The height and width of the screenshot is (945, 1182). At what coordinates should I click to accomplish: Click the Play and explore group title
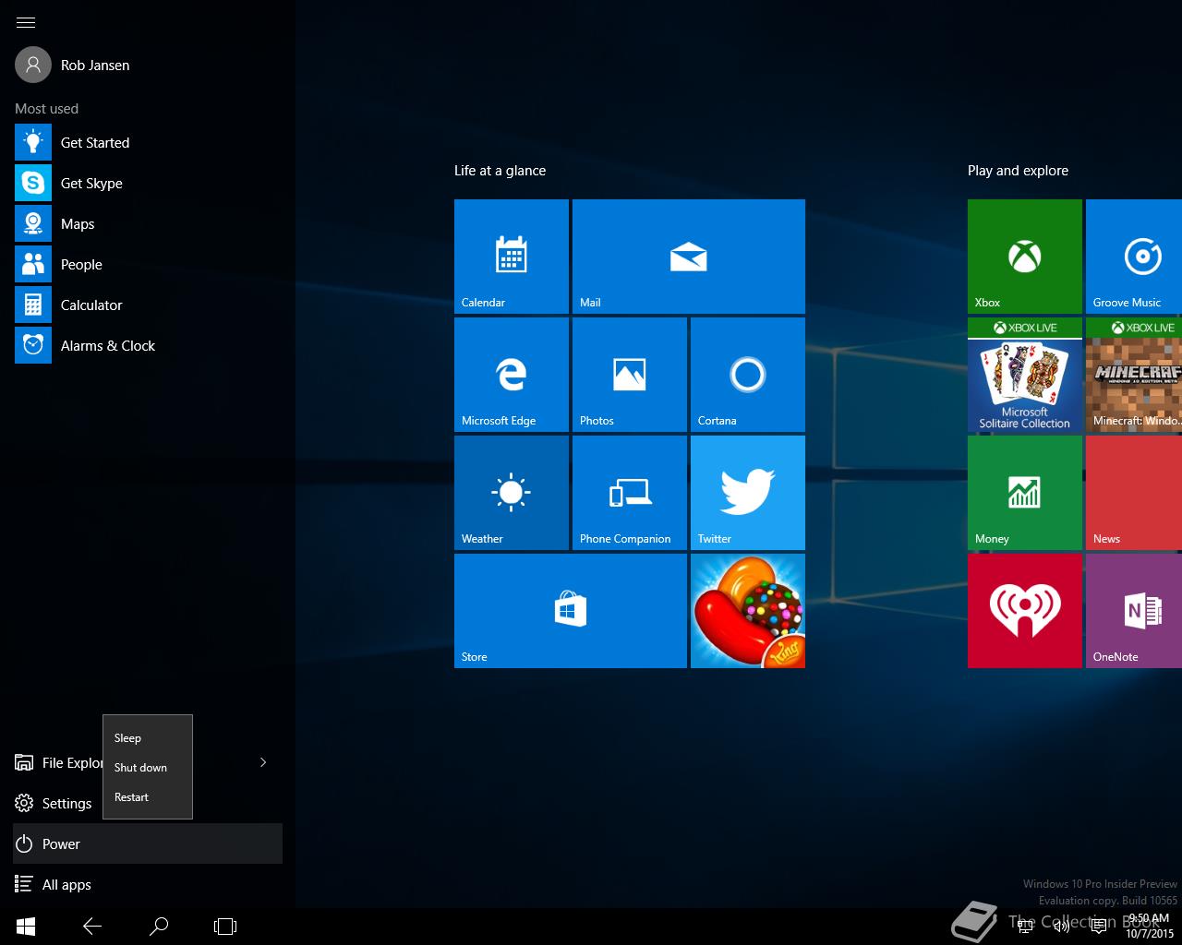pyautogui.click(x=1018, y=171)
